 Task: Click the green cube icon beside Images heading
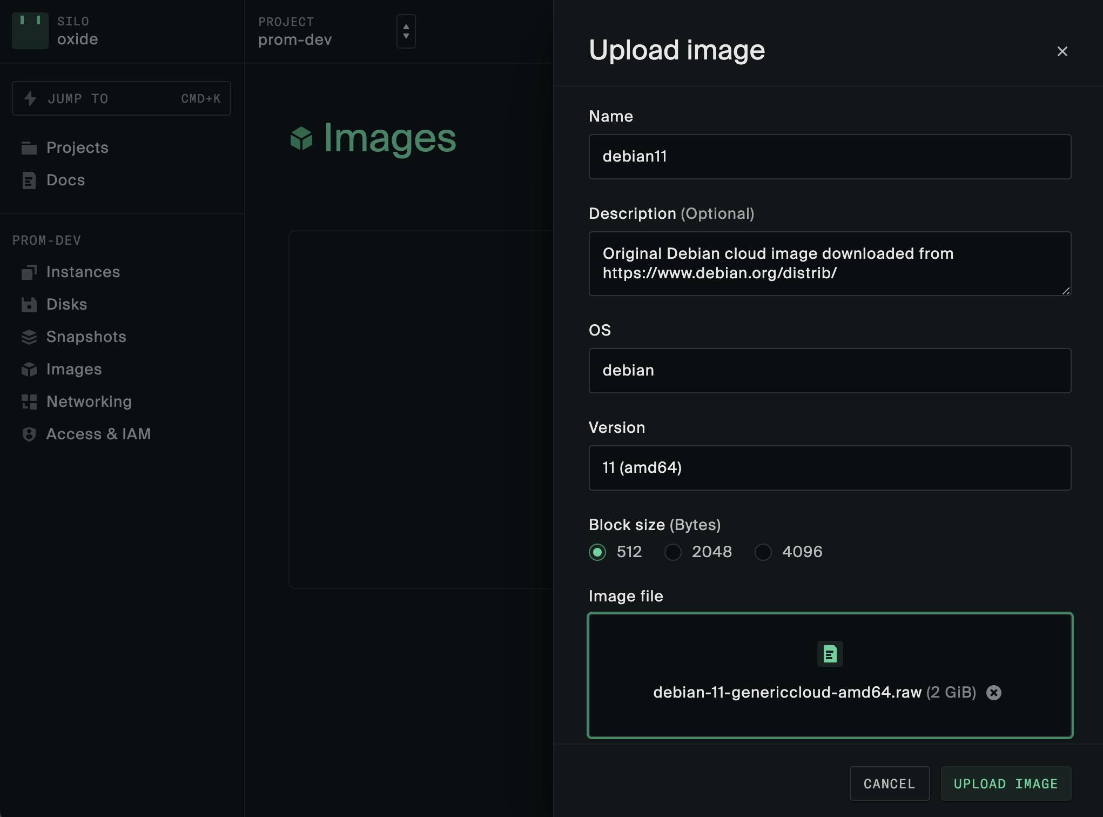(301, 138)
